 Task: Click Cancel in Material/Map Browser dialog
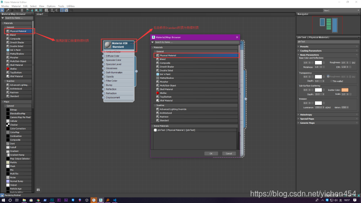click(228, 153)
